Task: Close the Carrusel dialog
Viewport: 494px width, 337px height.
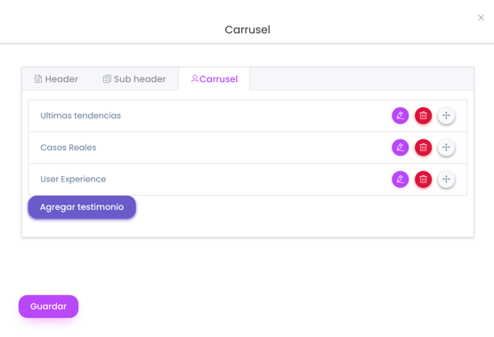Action: [481, 18]
